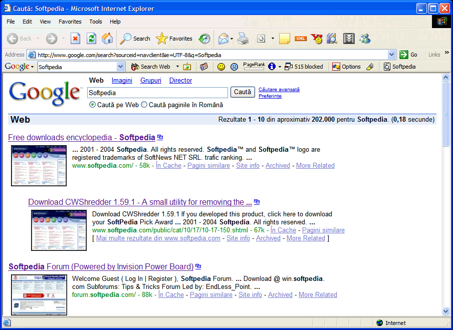The image size is (453, 330).
Task: Open the Tools menu
Action: coord(96,22)
